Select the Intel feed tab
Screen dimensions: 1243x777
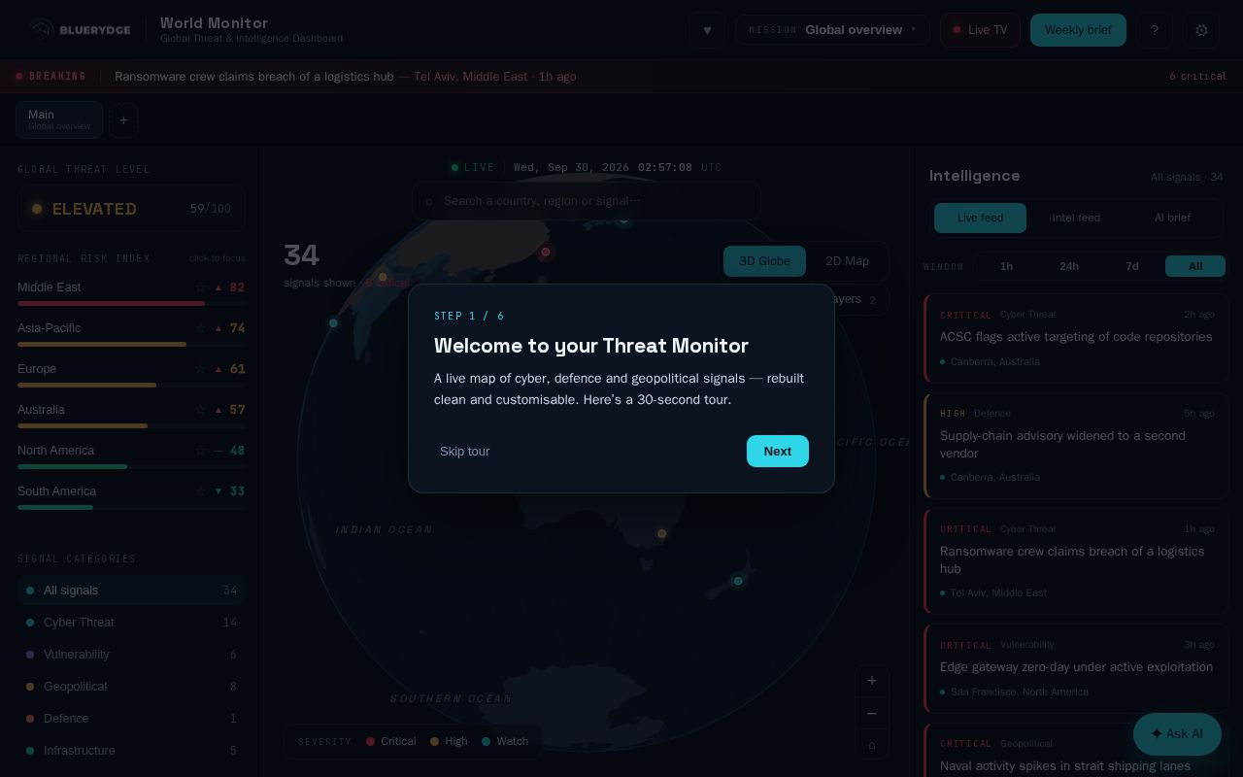(1076, 218)
